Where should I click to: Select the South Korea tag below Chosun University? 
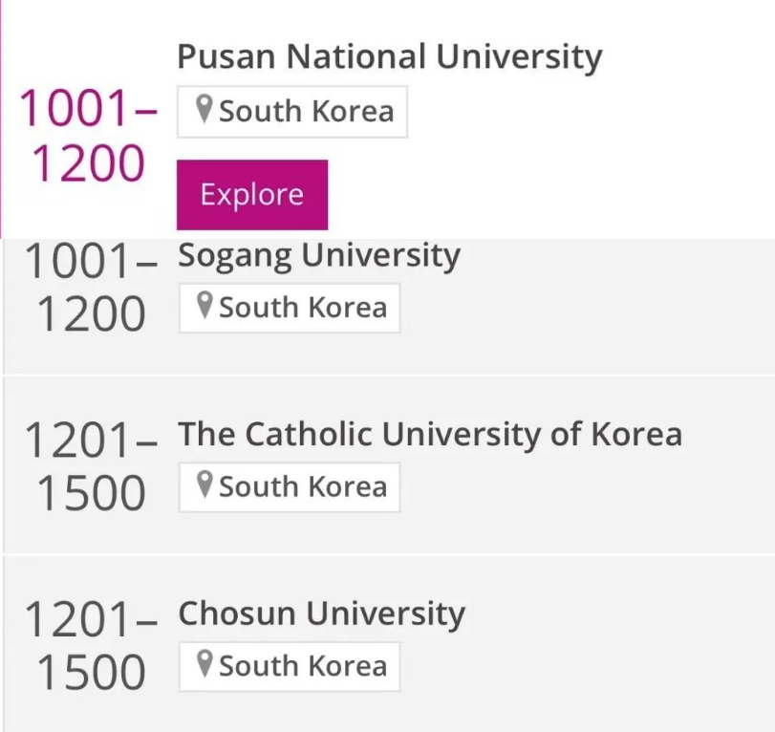[x=290, y=667]
